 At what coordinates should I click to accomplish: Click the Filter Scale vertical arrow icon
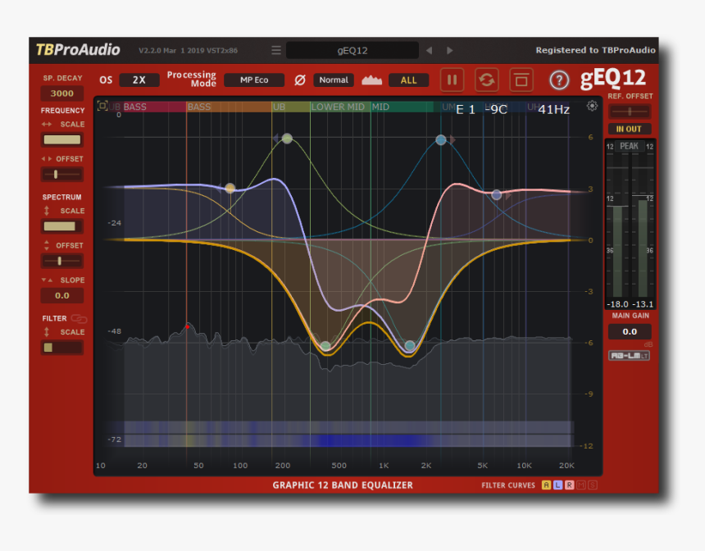point(46,332)
